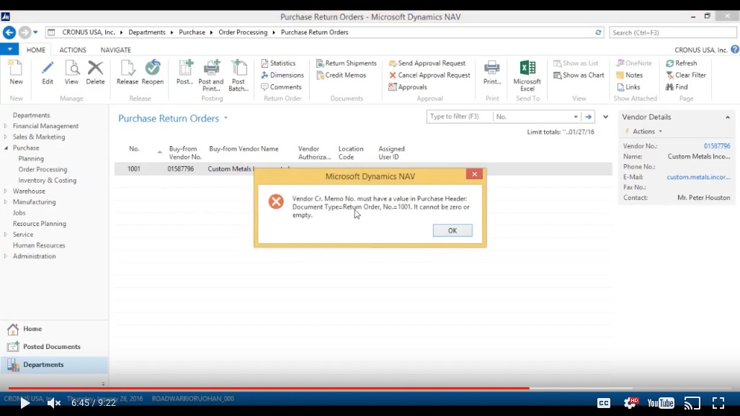Click vendor number 01587796 link
The height and width of the screenshot is (416, 740).
(716, 146)
